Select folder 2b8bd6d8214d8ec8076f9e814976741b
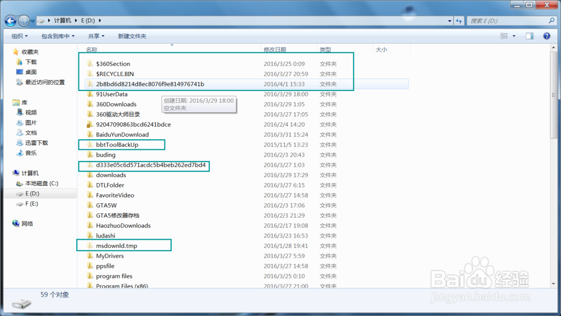 (246, 84)
